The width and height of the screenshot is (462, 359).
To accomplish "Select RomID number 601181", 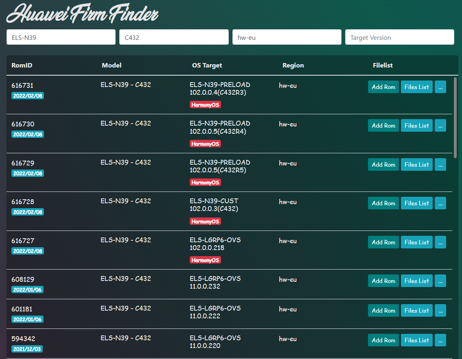I will 22,309.
